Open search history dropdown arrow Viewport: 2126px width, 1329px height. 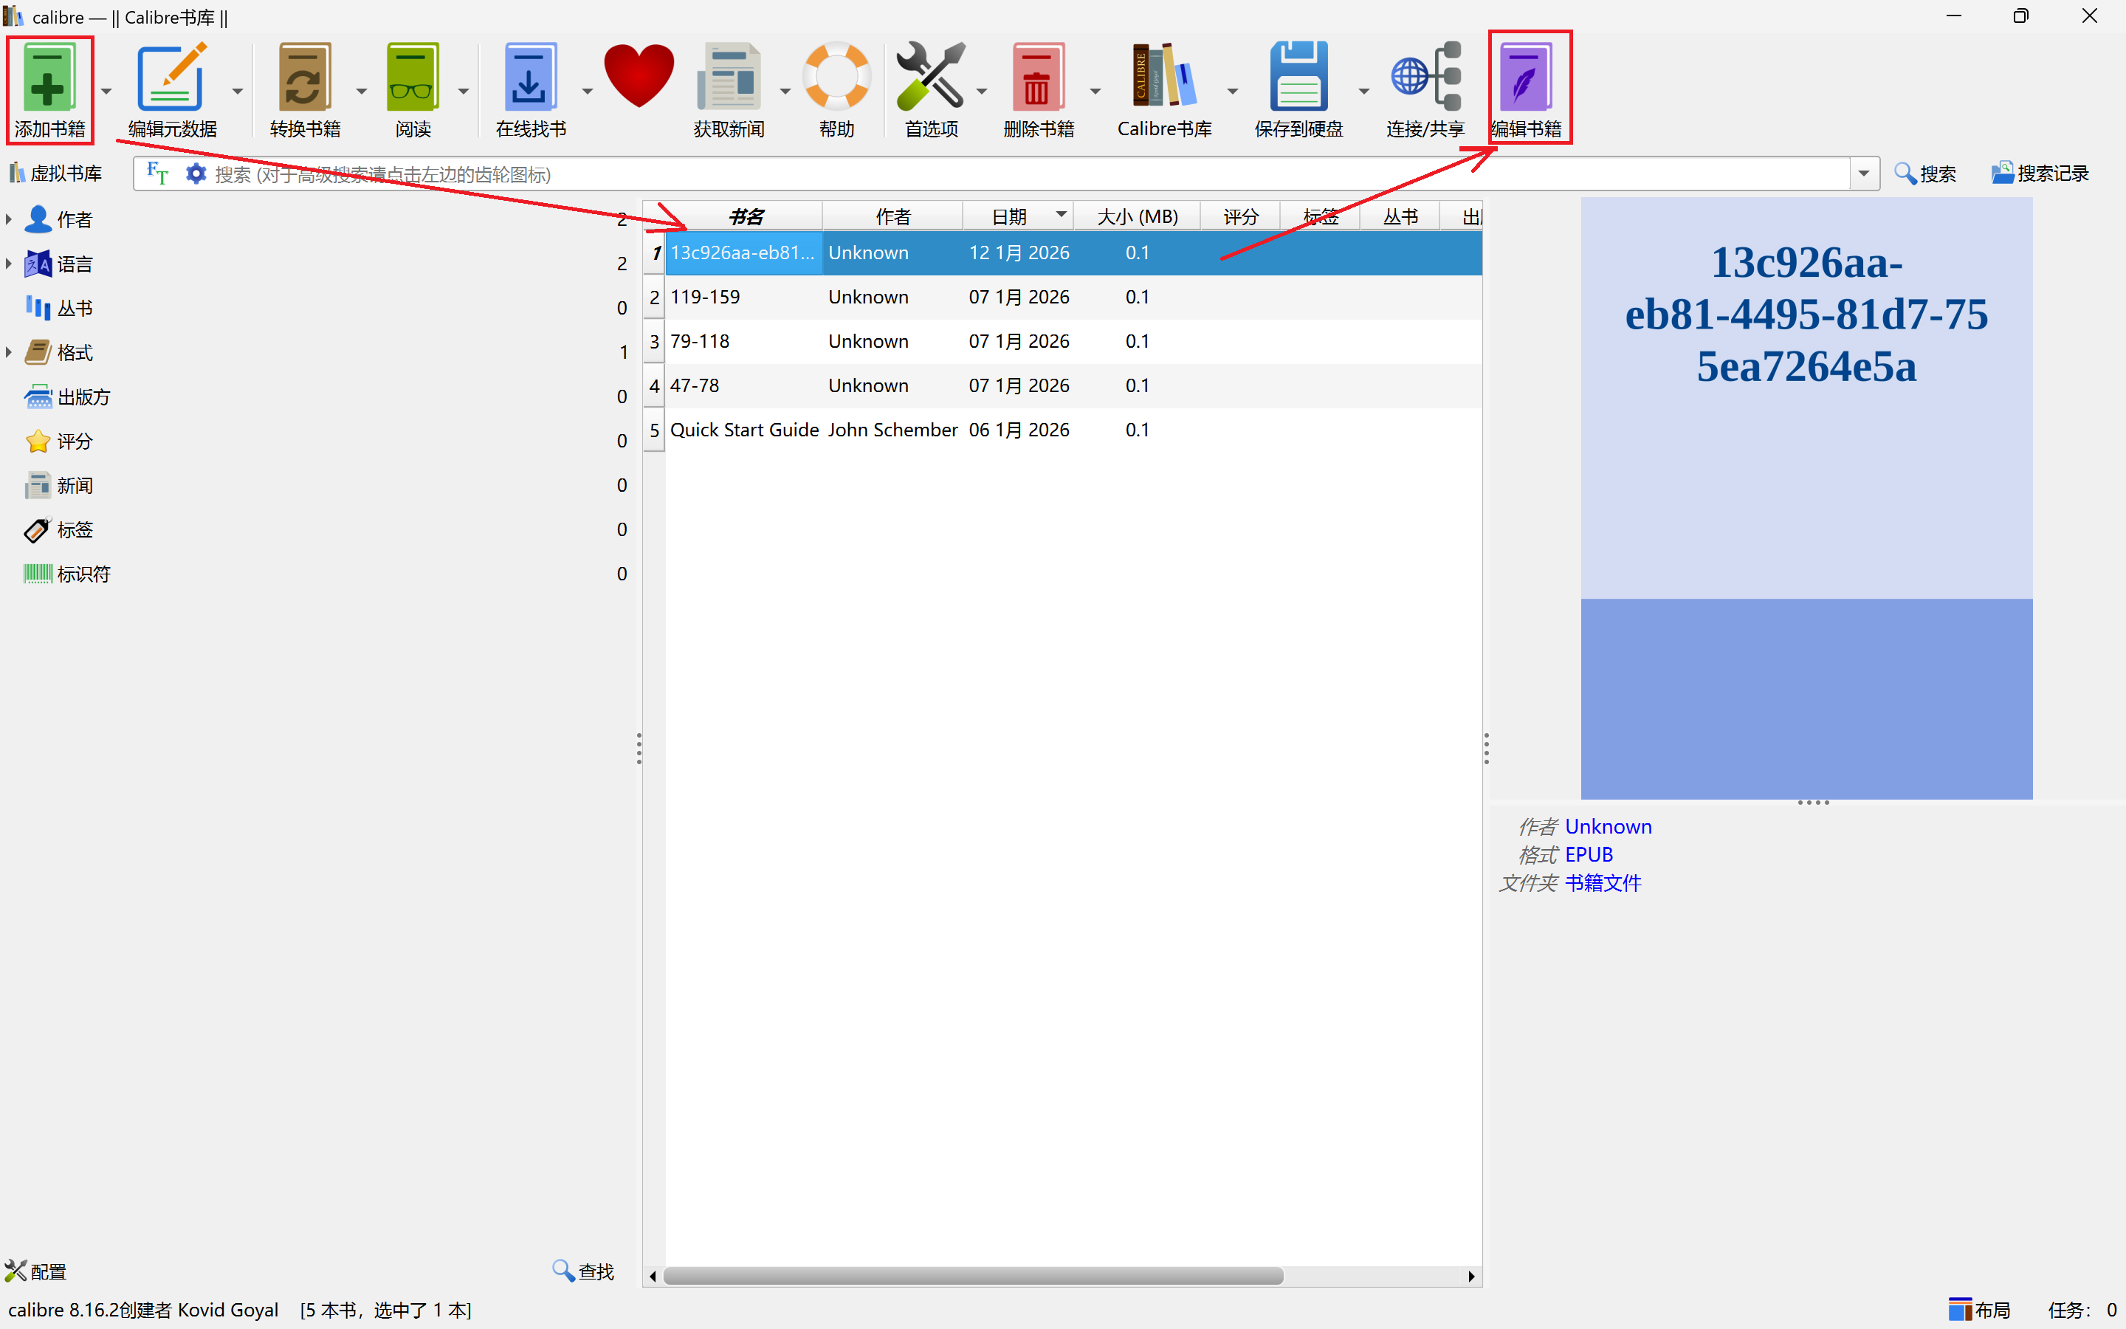point(1863,174)
